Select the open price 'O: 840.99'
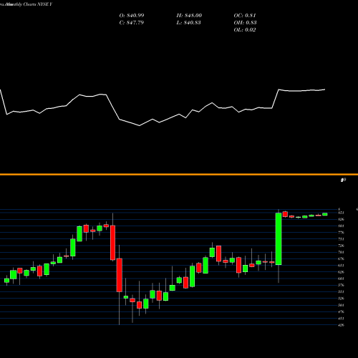Image resolution: width=358 pixels, height=358 pixels. 132,16
